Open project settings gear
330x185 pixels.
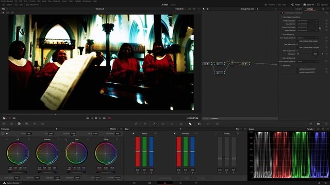pos(325,183)
